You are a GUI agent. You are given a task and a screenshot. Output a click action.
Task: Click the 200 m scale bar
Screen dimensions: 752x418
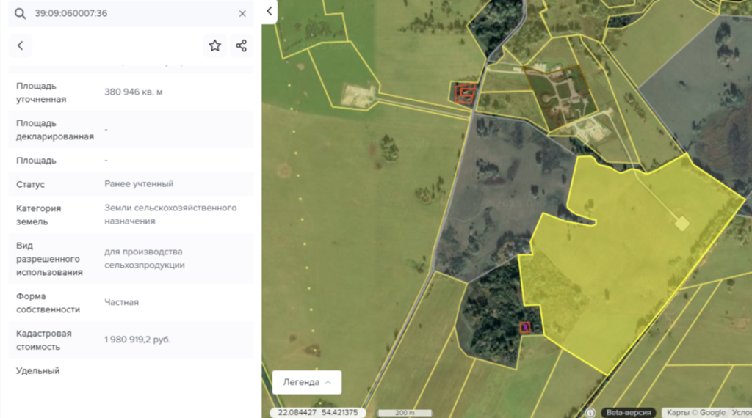(405, 412)
